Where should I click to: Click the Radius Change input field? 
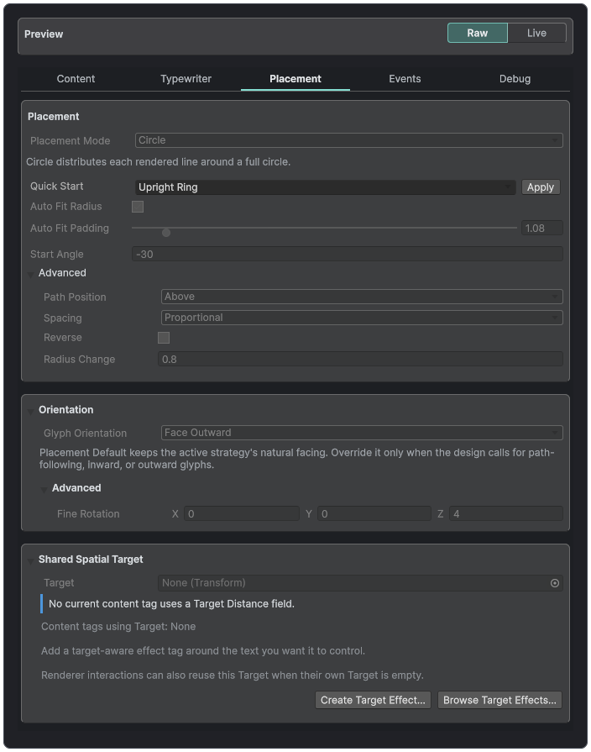[x=360, y=360]
